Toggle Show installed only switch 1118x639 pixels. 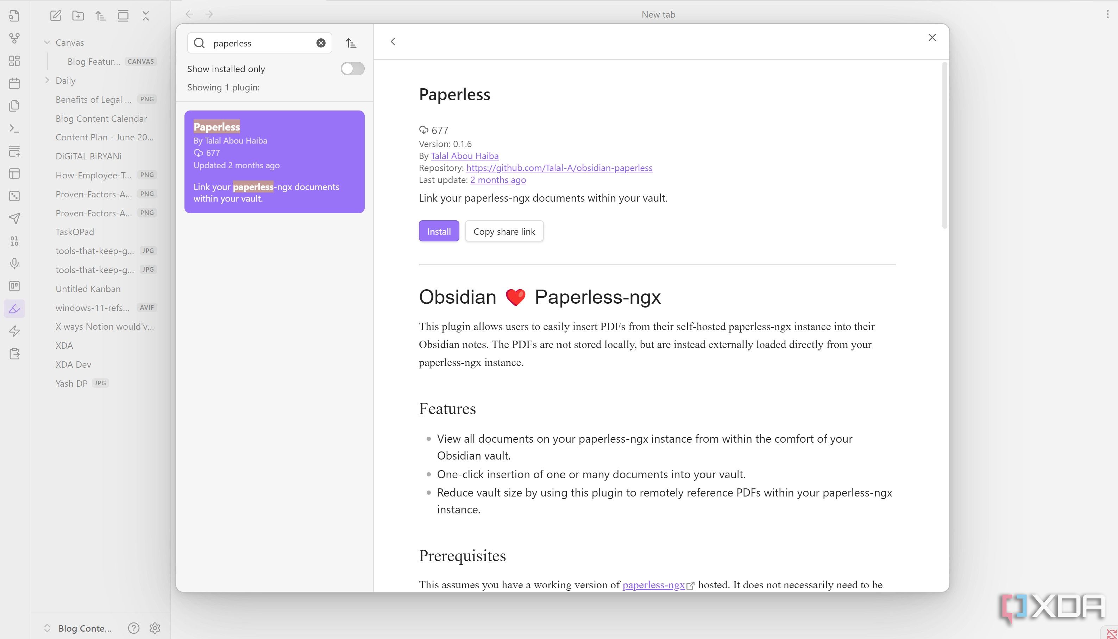pyautogui.click(x=352, y=69)
